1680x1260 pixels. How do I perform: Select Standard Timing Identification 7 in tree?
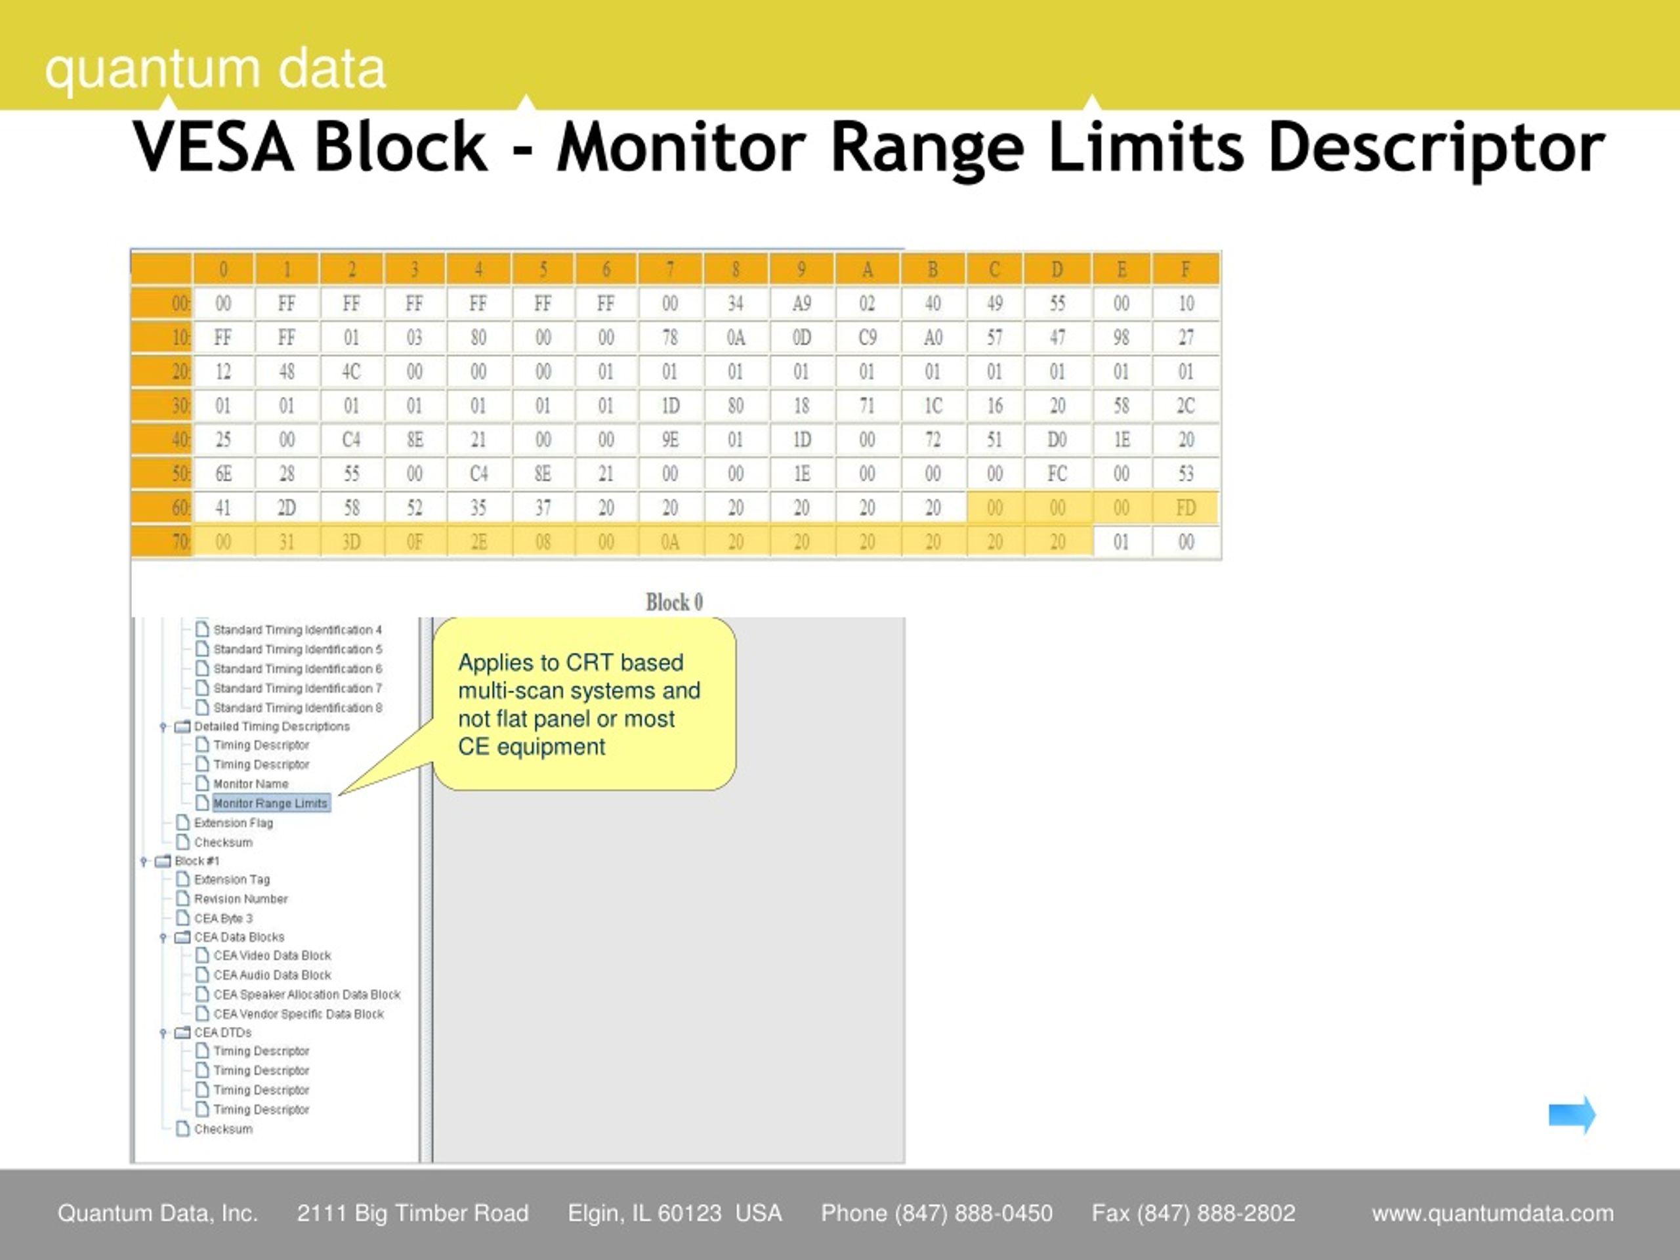[298, 688]
